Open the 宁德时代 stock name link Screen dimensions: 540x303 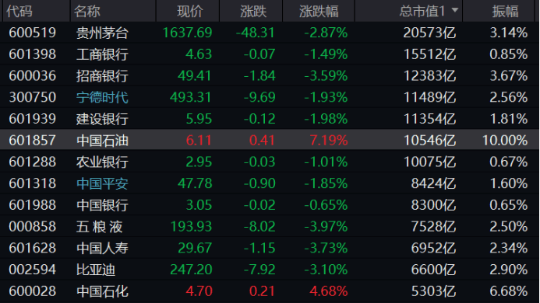[102, 97]
